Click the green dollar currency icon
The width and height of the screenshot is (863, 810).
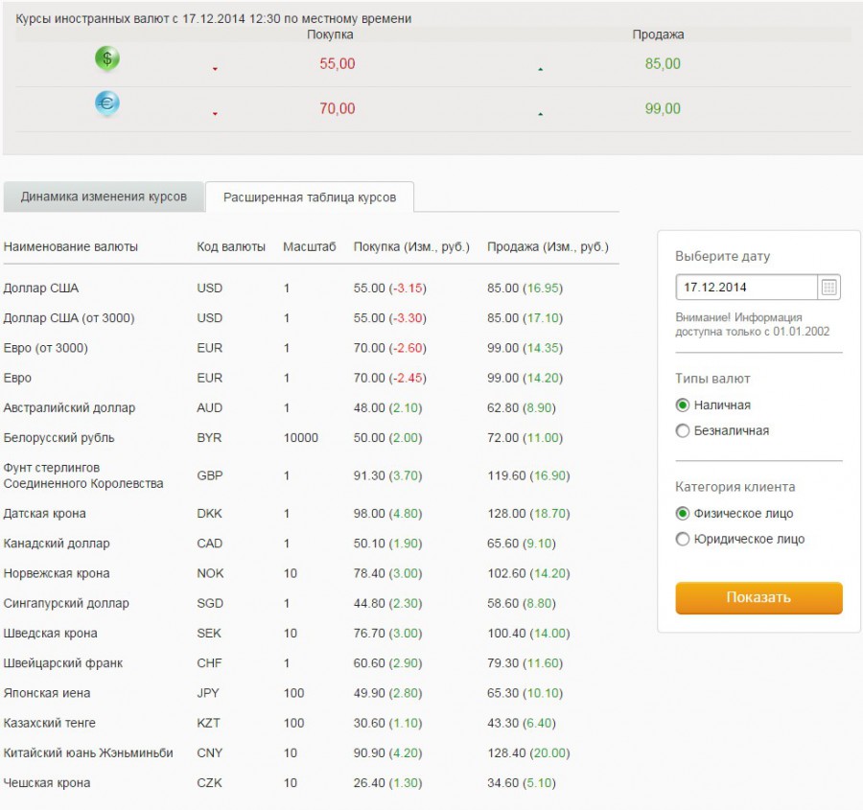[x=107, y=58]
